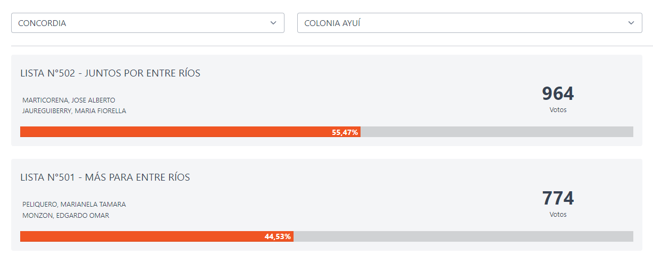The width and height of the screenshot is (653, 255).
Task: Click the Votos label under 774
Action: tap(558, 215)
